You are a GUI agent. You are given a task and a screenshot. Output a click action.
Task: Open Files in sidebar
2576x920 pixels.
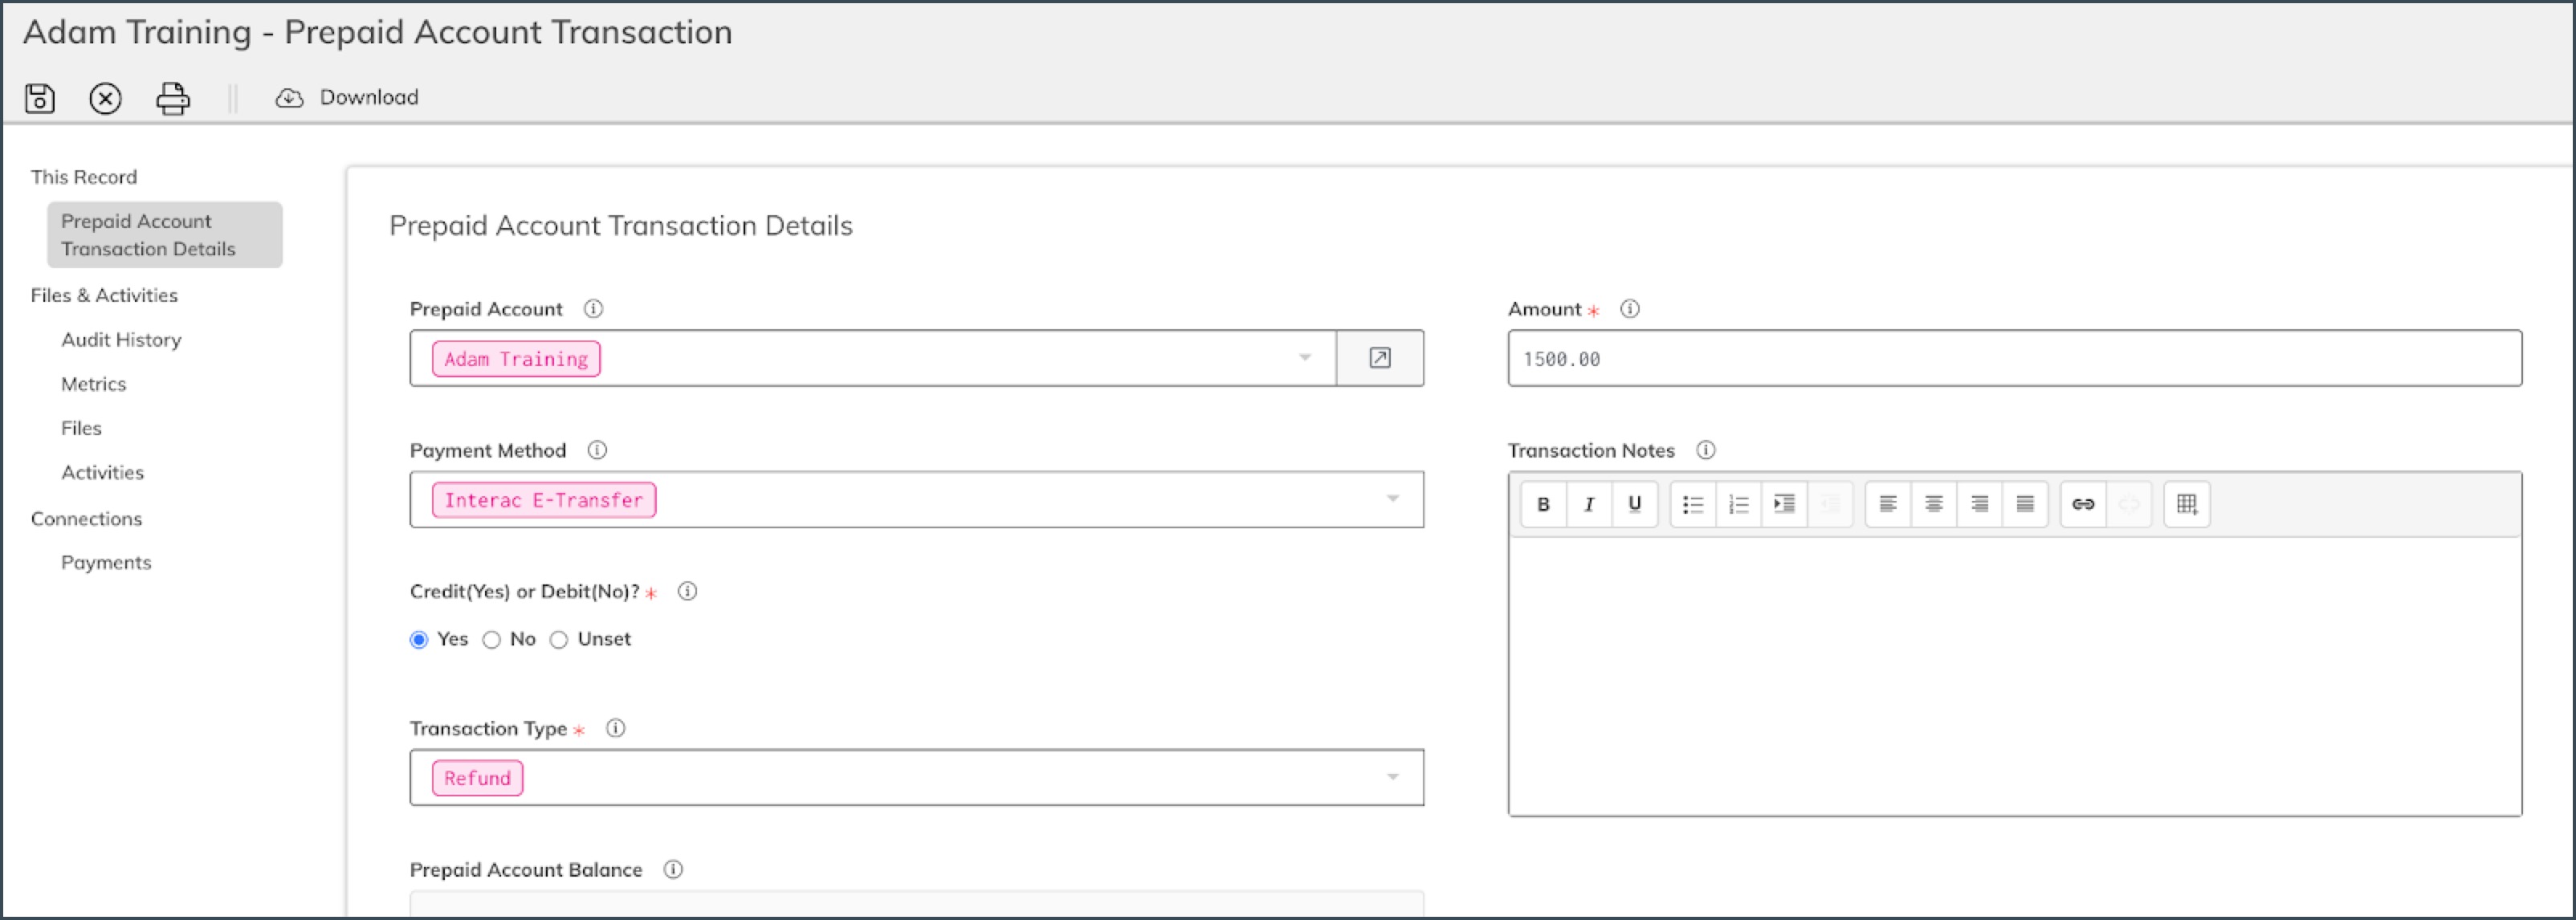click(x=81, y=428)
